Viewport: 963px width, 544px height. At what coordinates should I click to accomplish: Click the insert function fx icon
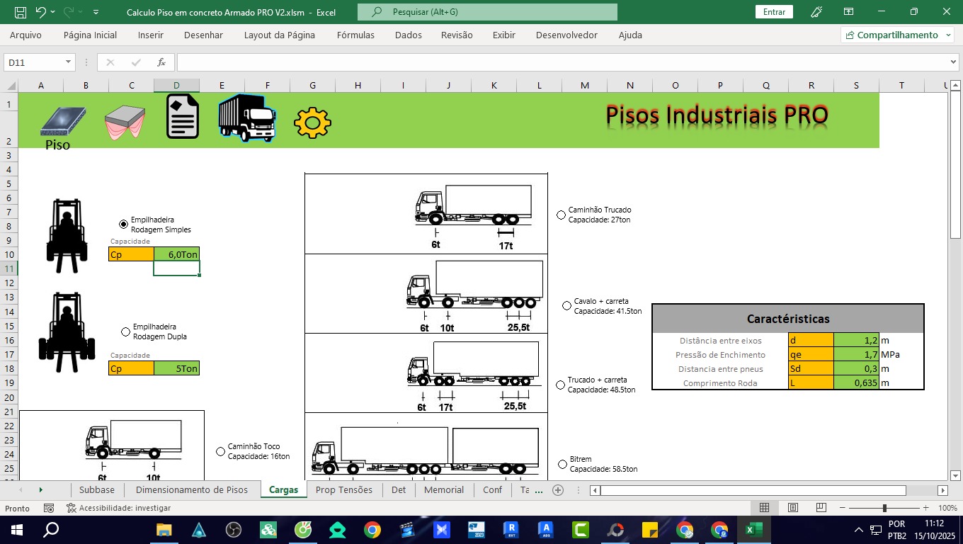[161, 62]
